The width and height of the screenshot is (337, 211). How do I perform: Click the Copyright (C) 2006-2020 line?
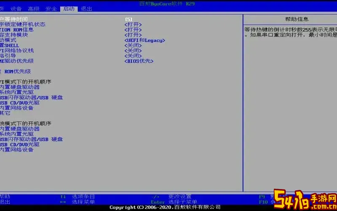click(x=165, y=207)
